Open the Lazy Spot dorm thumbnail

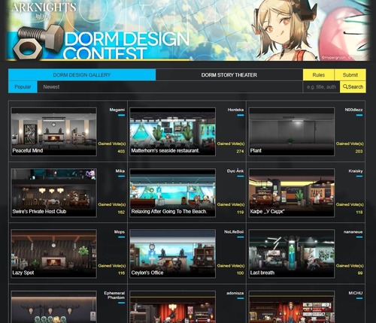coord(53,254)
